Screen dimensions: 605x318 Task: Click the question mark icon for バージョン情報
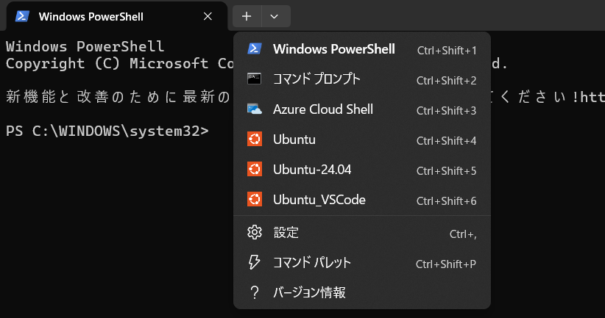[255, 293]
